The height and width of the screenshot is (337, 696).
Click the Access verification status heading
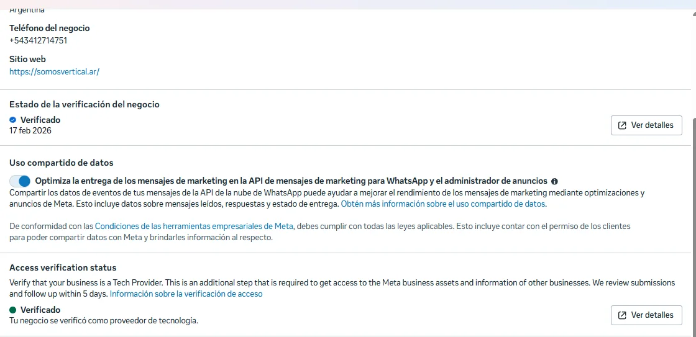point(63,268)
